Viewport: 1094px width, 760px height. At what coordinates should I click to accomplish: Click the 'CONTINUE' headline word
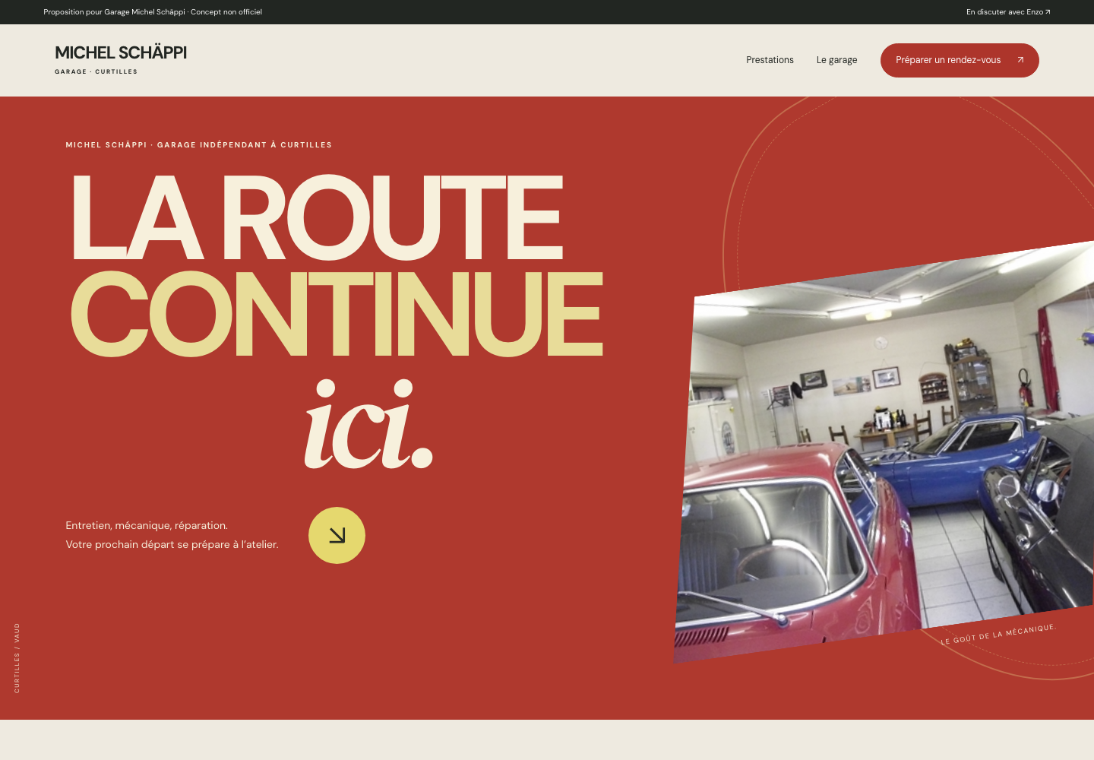(337, 313)
